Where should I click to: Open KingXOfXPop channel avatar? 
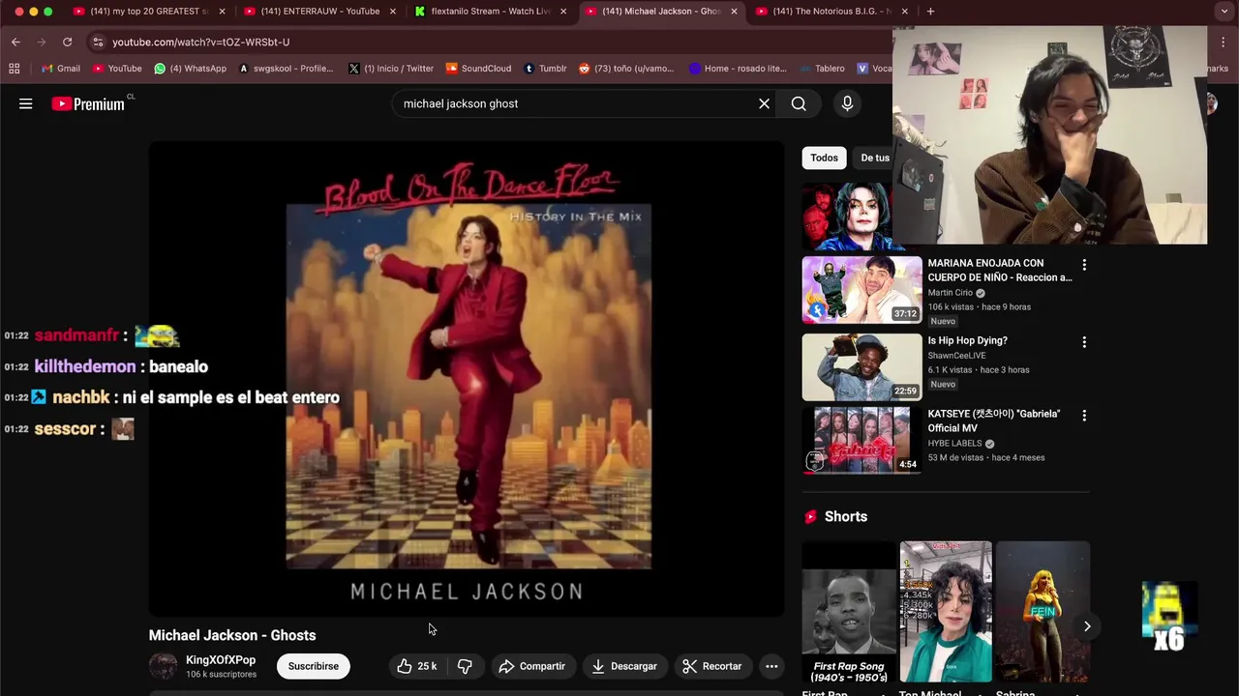coord(163,666)
